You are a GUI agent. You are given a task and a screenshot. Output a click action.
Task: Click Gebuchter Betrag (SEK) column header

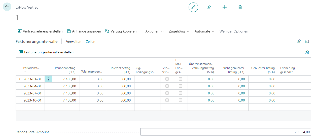(263, 70)
